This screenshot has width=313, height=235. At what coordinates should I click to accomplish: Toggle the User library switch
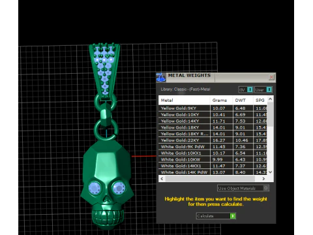click(x=263, y=89)
